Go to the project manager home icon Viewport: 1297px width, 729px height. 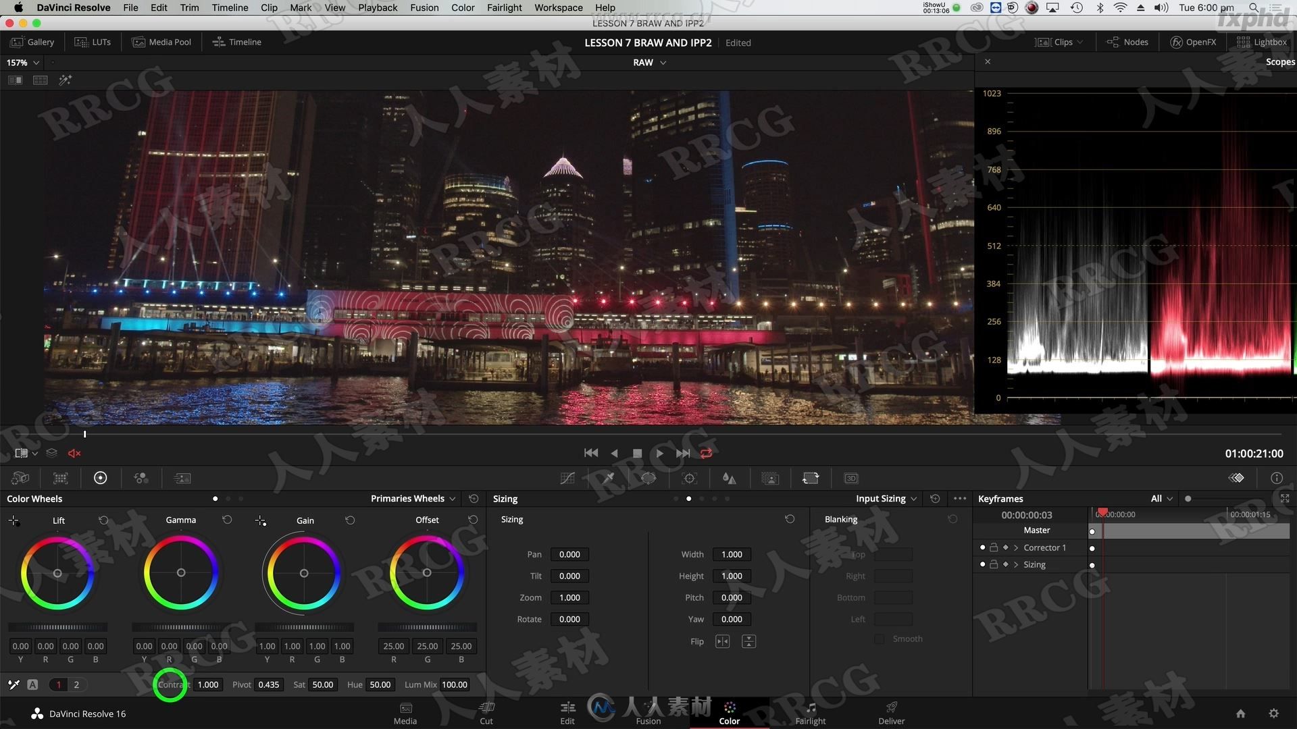click(1240, 713)
